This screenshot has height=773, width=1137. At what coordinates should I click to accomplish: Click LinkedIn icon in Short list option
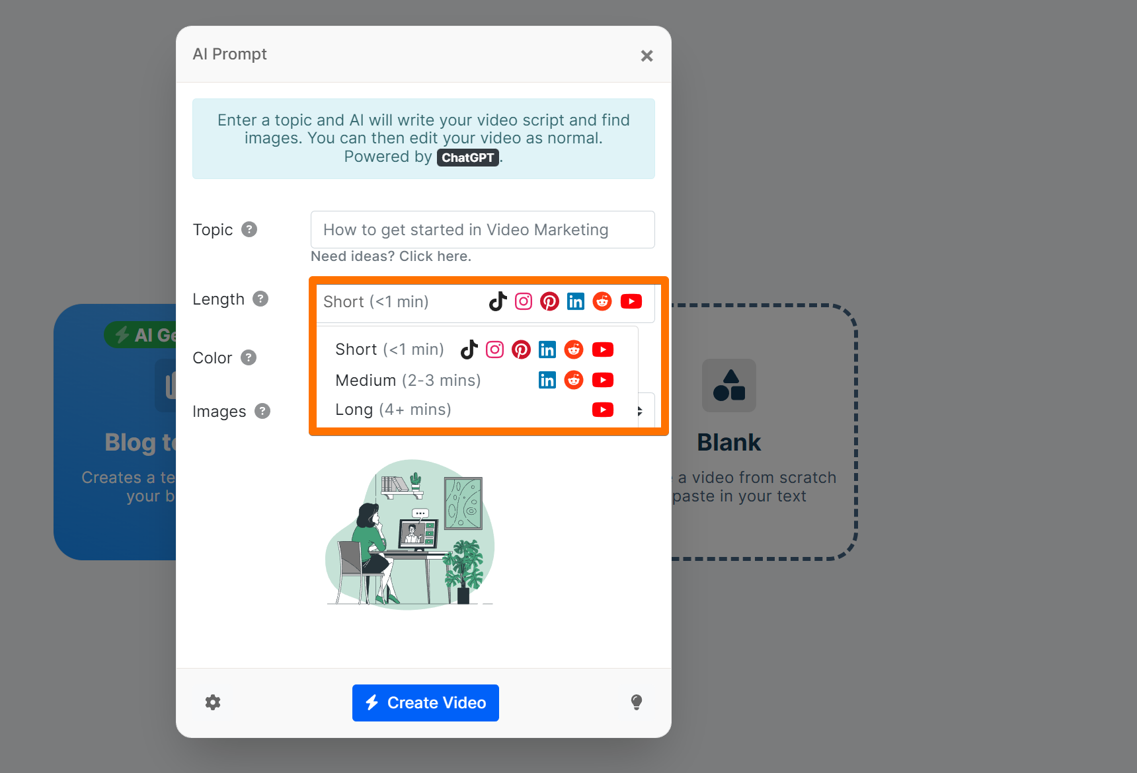[547, 350]
